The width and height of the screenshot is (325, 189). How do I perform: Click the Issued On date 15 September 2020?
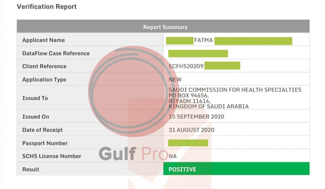[x=196, y=117]
